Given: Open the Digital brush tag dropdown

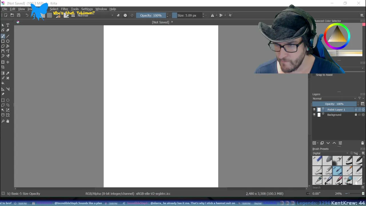Looking at the screenshot, I should pos(331,153).
